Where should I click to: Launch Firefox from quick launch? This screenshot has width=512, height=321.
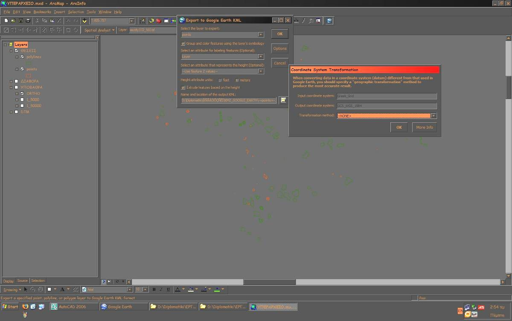pos(25,306)
